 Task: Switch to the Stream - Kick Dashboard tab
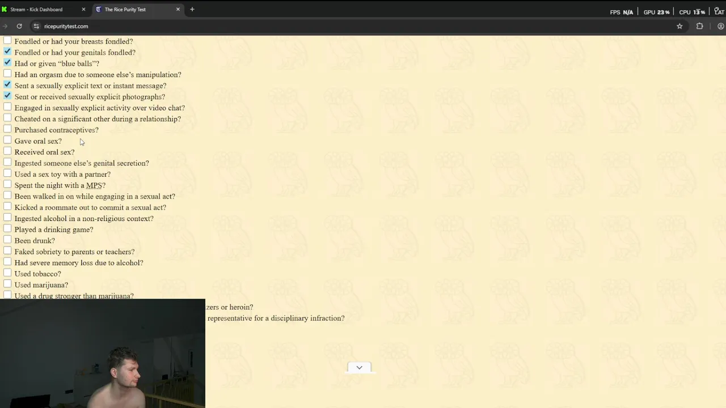[44, 9]
